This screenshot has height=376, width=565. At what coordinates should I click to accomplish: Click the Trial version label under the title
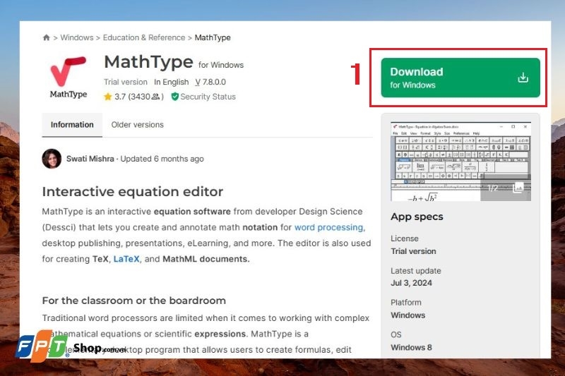click(x=126, y=82)
